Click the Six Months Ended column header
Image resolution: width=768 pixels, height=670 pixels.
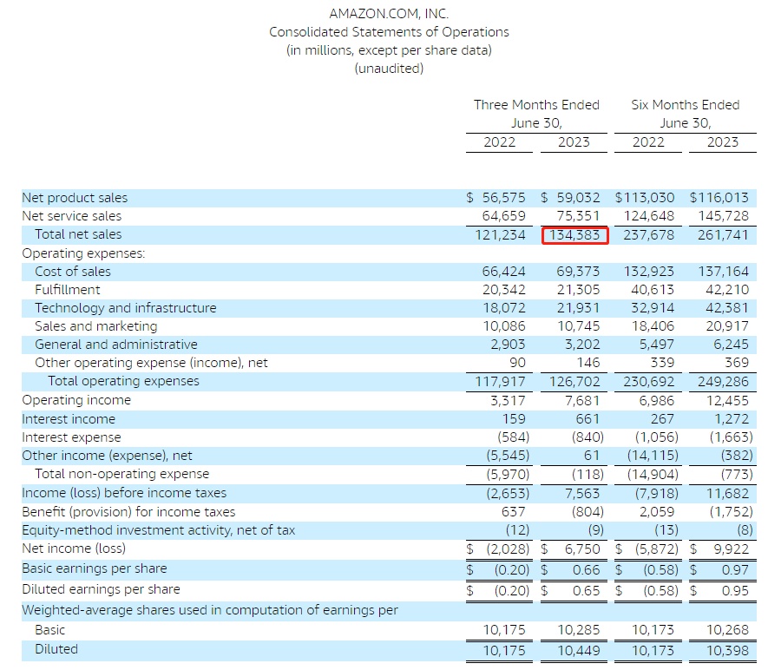pos(686,105)
